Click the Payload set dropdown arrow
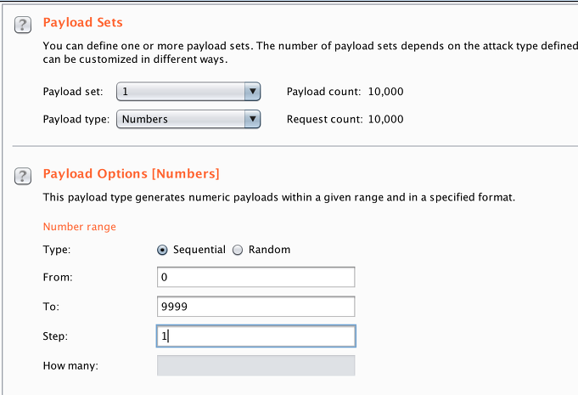 point(253,92)
